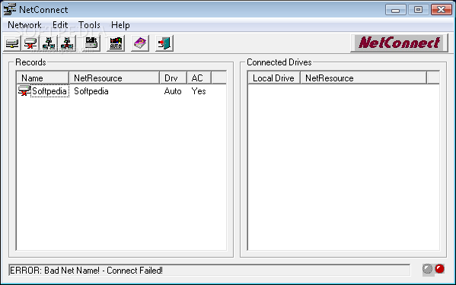Open the Network menu
This screenshot has width=456, height=285.
point(24,25)
